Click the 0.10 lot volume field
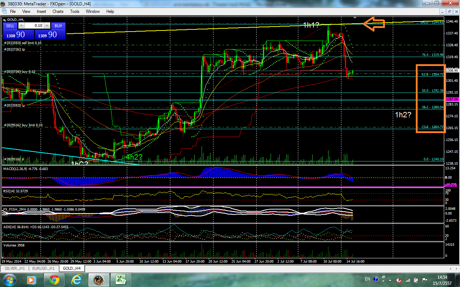The image size is (460, 287). point(34,26)
